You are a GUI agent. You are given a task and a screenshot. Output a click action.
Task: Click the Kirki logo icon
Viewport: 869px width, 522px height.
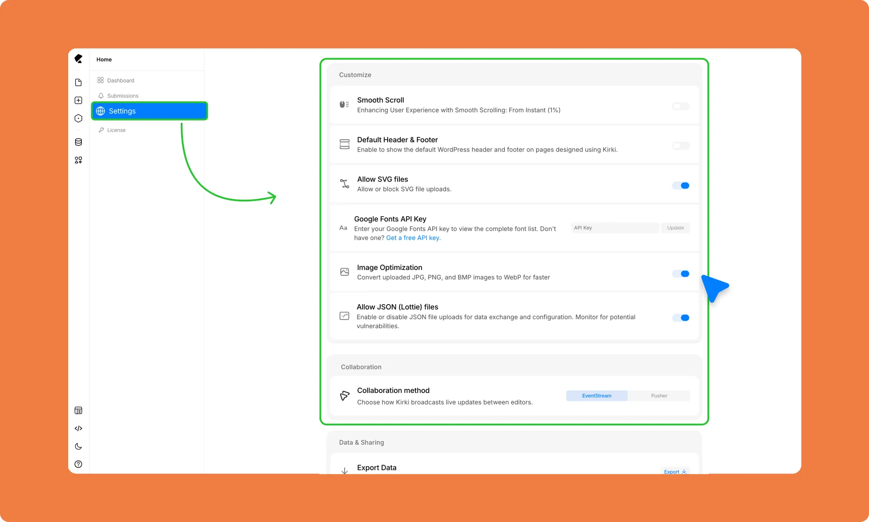pos(78,59)
